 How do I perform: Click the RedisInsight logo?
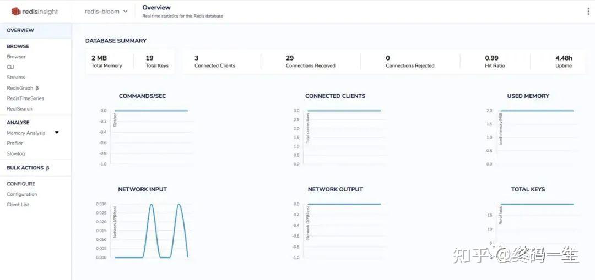click(35, 12)
